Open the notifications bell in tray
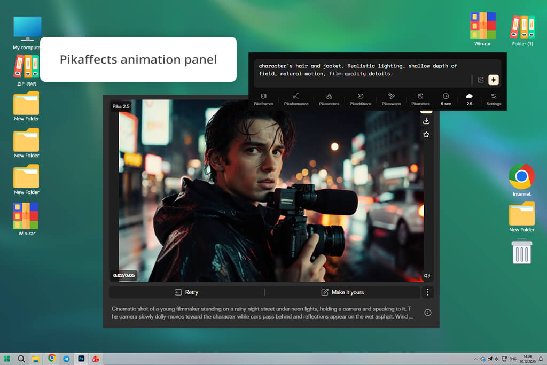The width and height of the screenshot is (547, 365). click(x=541, y=359)
